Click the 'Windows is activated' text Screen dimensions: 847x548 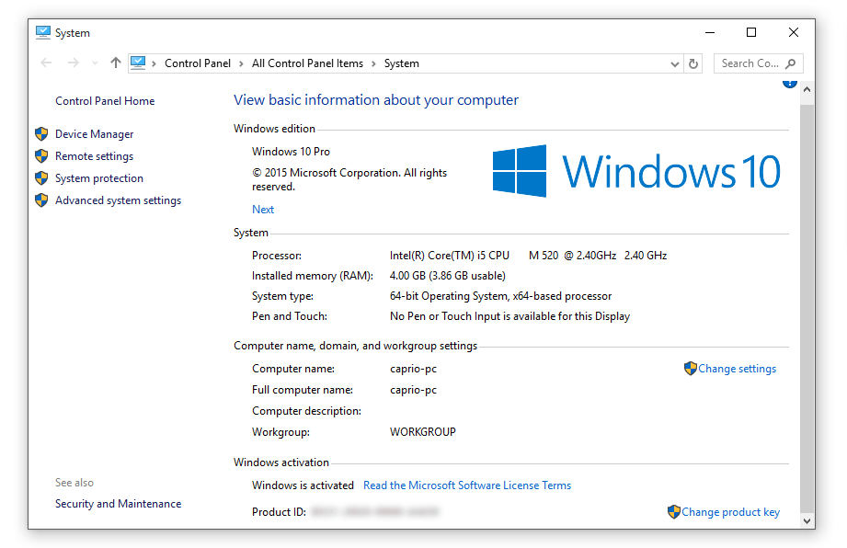303,485
